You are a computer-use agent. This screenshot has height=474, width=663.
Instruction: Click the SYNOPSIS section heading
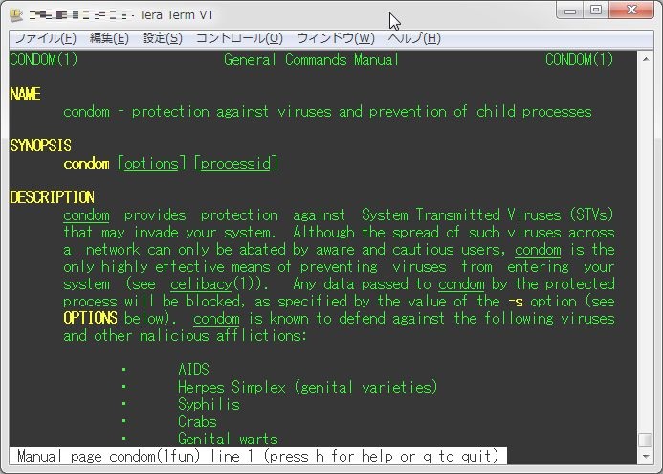pyautogui.click(x=40, y=146)
